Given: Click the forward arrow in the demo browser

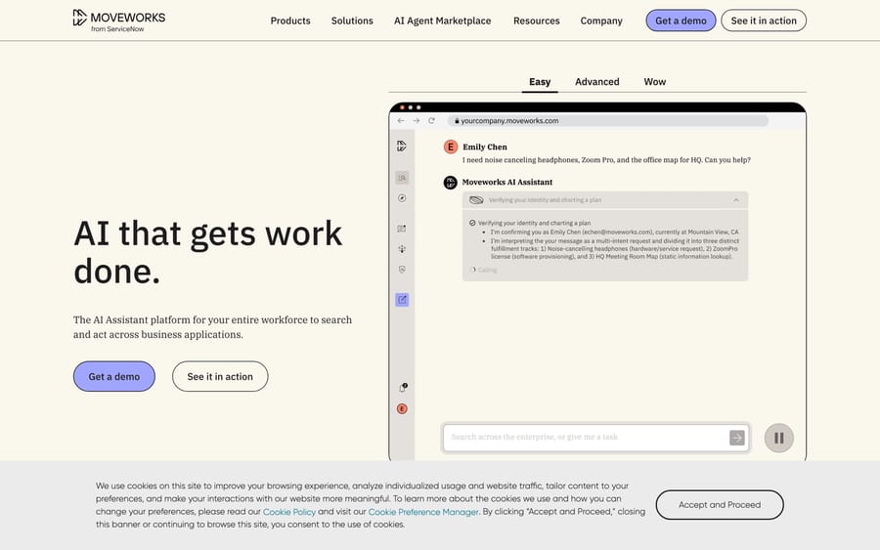Looking at the screenshot, I should (x=416, y=120).
